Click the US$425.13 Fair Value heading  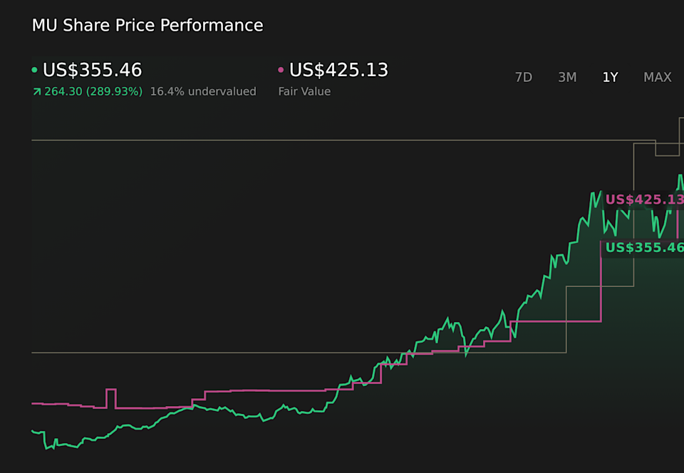338,70
